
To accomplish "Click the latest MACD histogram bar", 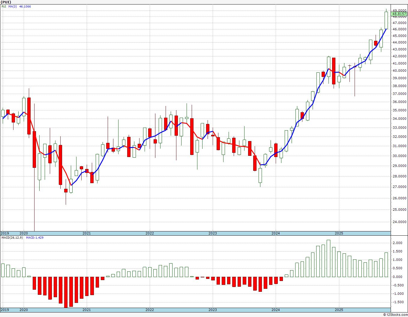I will click(386, 265).
